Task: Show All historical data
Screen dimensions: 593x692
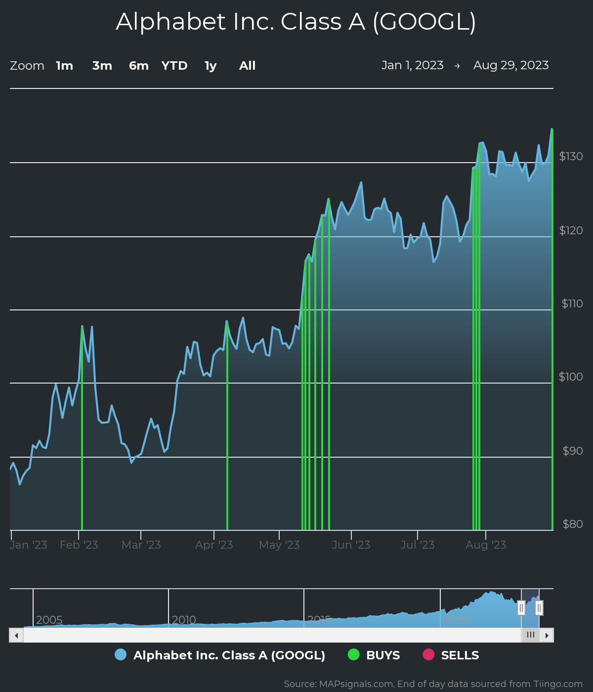Action: [x=247, y=66]
